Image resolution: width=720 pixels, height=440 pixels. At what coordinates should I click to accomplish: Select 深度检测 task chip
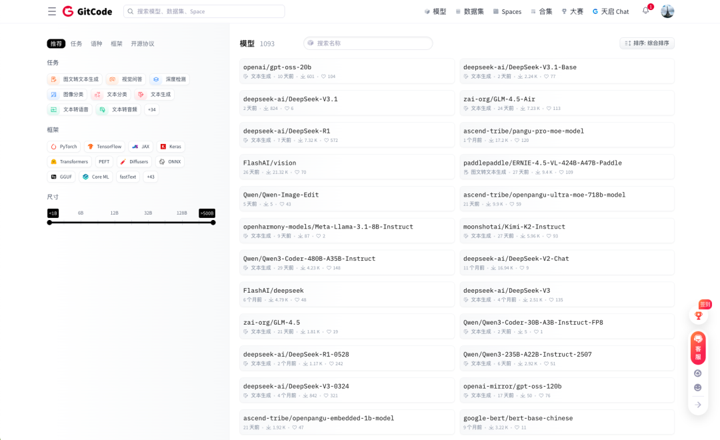(169, 79)
